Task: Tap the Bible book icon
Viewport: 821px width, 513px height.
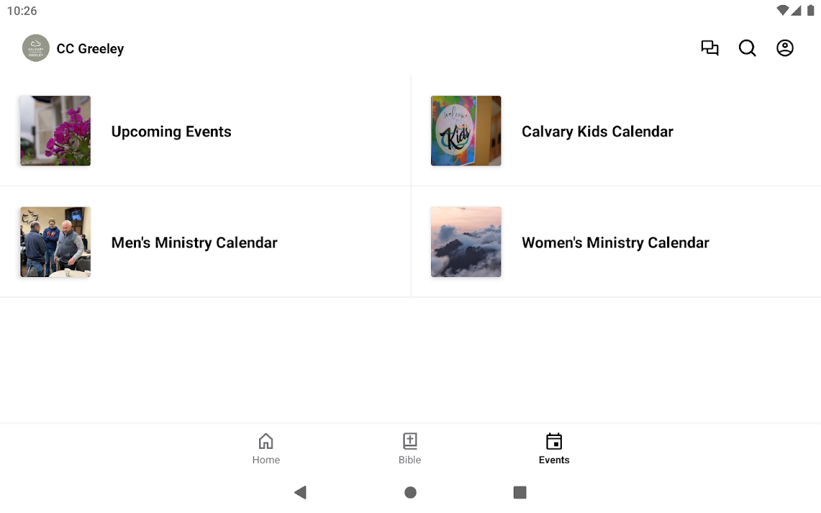Action: (410, 441)
